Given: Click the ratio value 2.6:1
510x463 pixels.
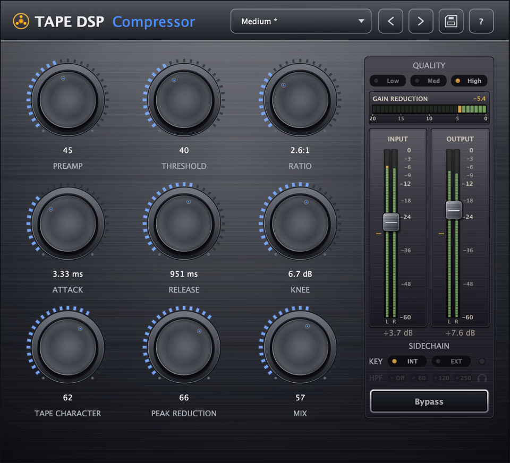Looking at the screenshot, I should [300, 150].
